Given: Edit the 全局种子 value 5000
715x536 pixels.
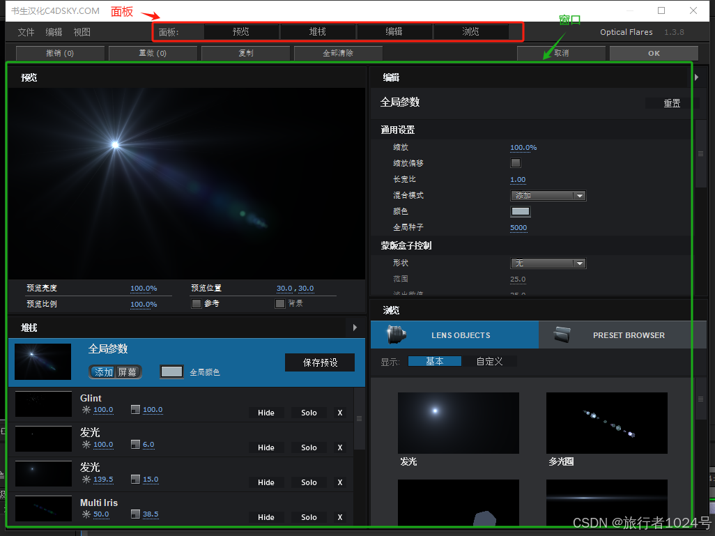Looking at the screenshot, I should [518, 228].
